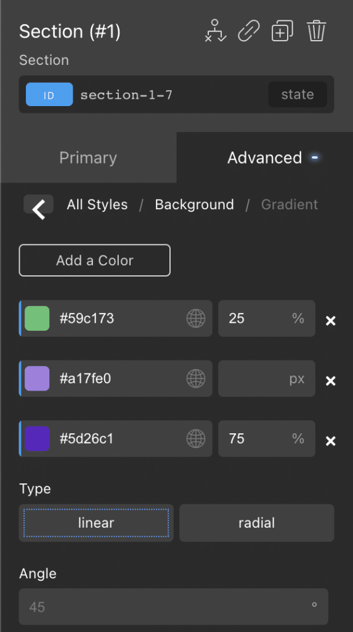The image size is (353, 632).
Task: Delete the section with the trash icon
Action: pos(317,31)
